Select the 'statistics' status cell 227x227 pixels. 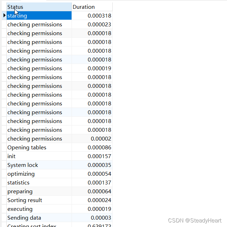tap(39, 182)
